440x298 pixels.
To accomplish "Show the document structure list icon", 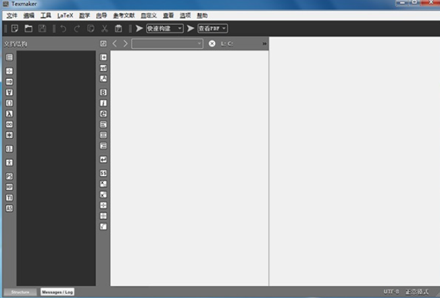I will click(x=9, y=57).
